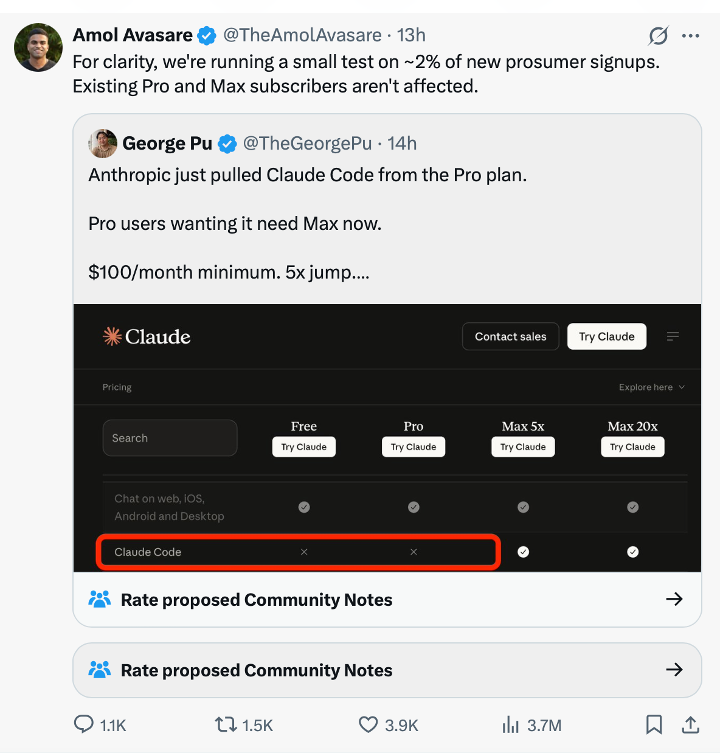Retweet the post
The width and height of the screenshot is (720, 753).
225,725
